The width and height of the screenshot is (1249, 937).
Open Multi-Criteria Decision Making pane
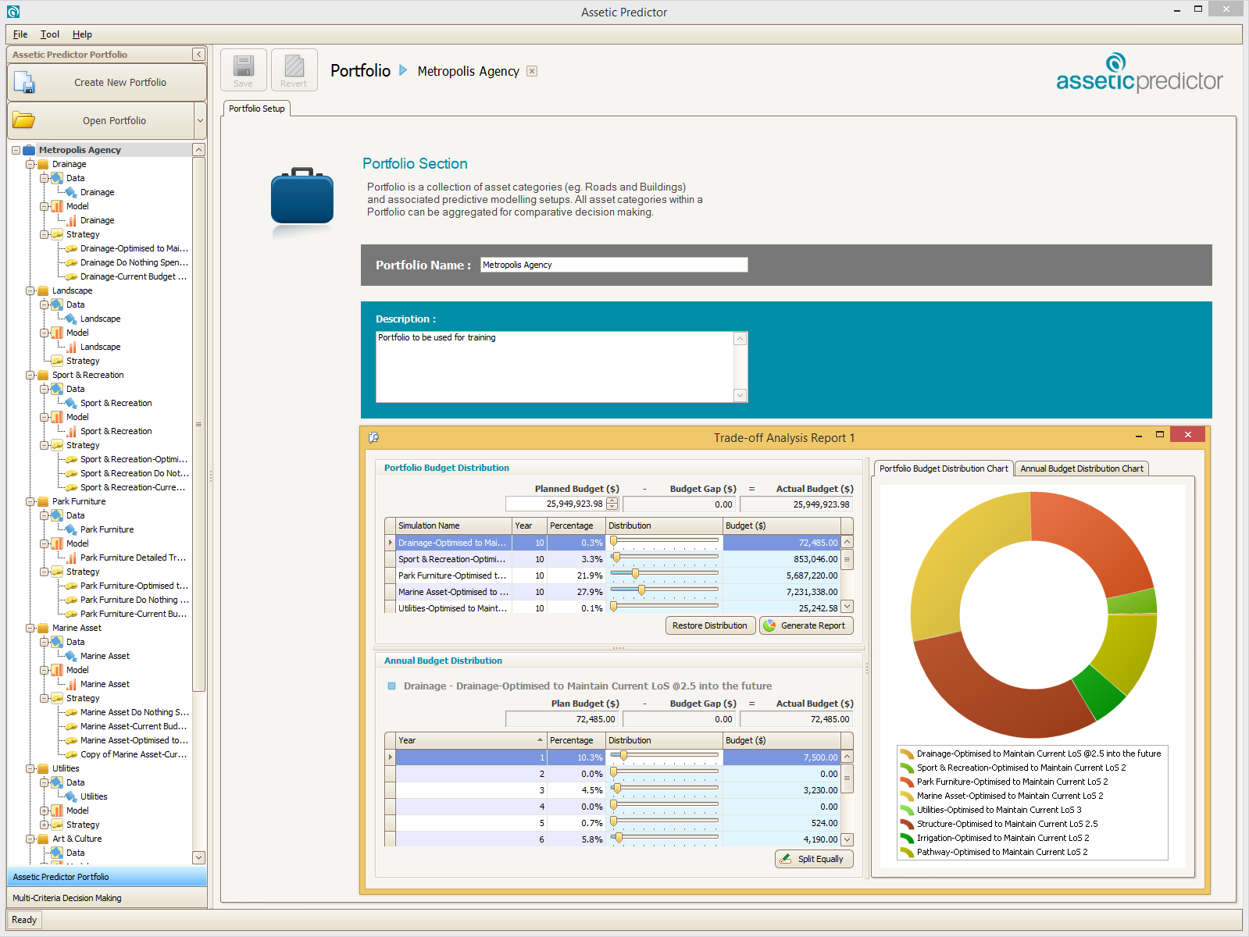(x=107, y=898)
